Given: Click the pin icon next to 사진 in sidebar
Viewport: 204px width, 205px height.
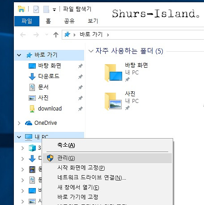Looking at the screenshot, I should pos(81,98).
